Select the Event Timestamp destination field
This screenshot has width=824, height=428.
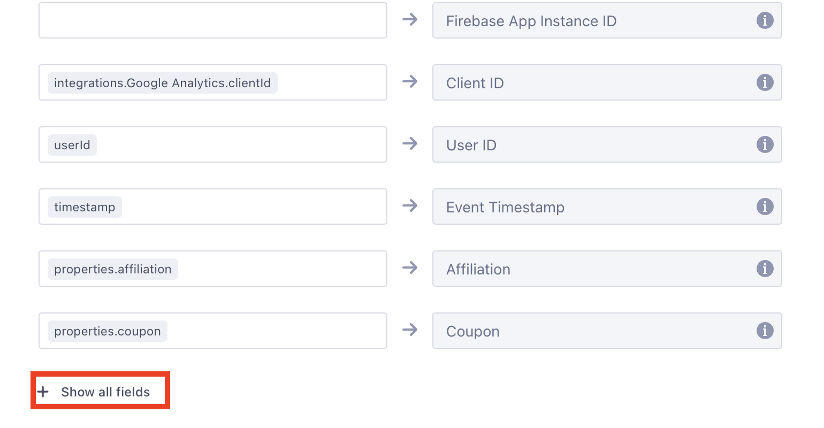[607, 207]
